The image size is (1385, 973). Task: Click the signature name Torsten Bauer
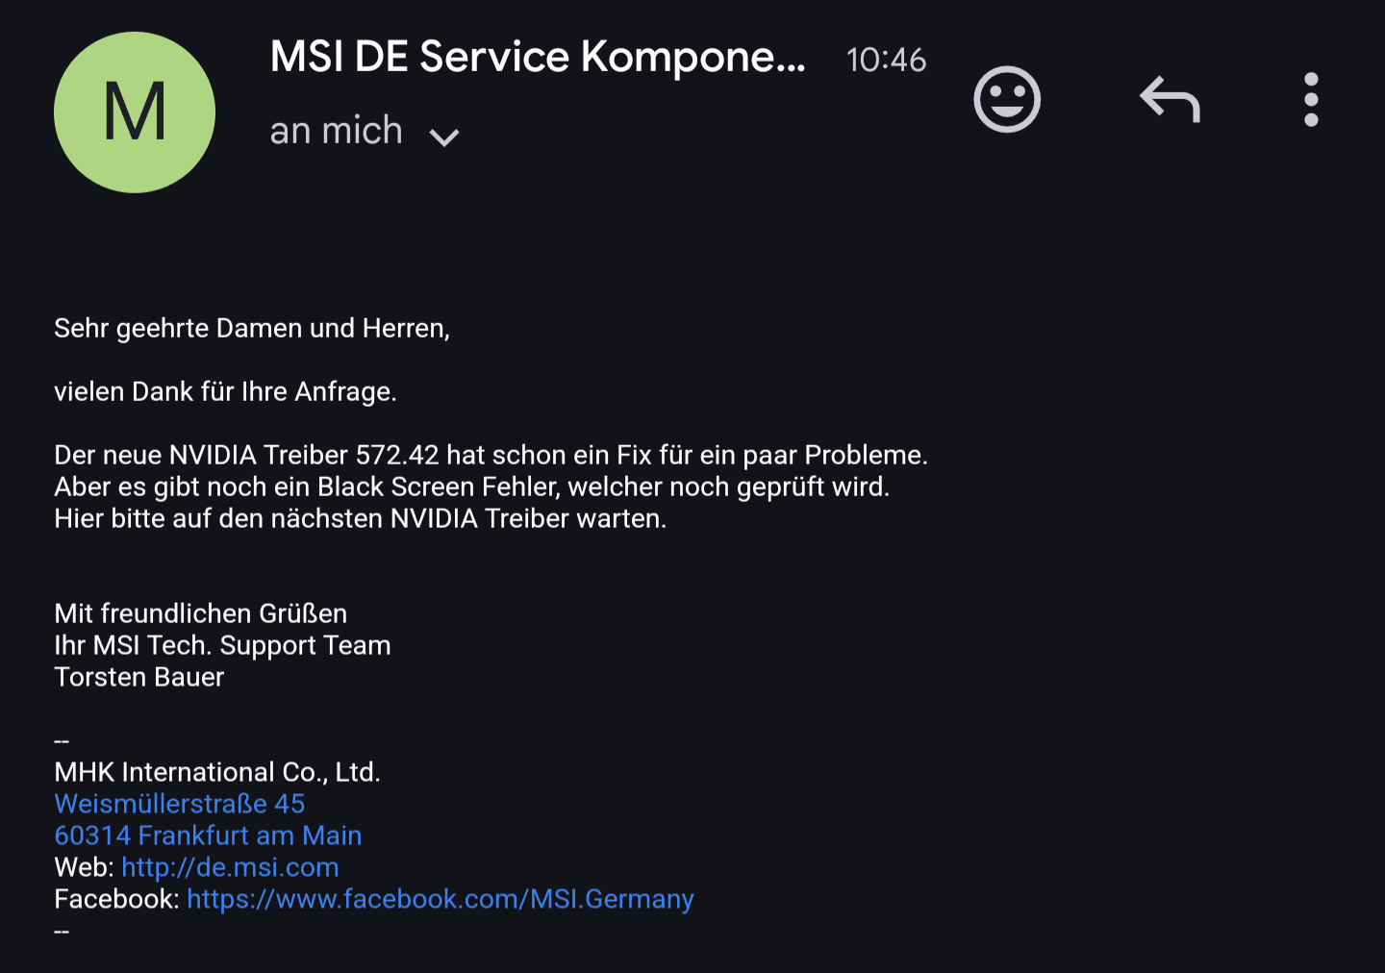pyautogui.click(x=139, y=677)
